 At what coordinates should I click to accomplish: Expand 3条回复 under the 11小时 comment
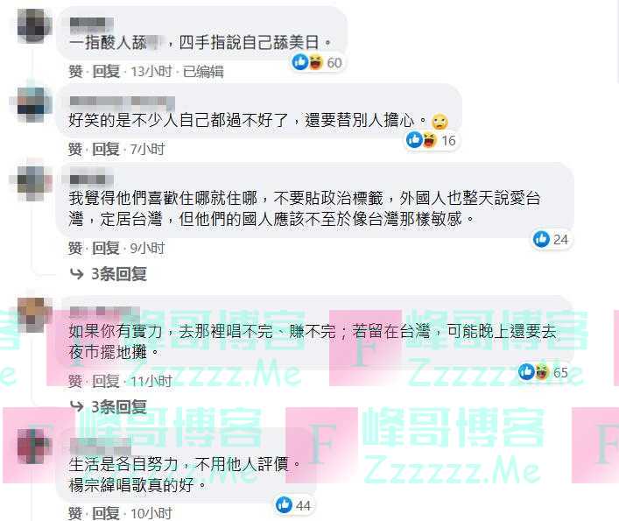tap(109, 406)
